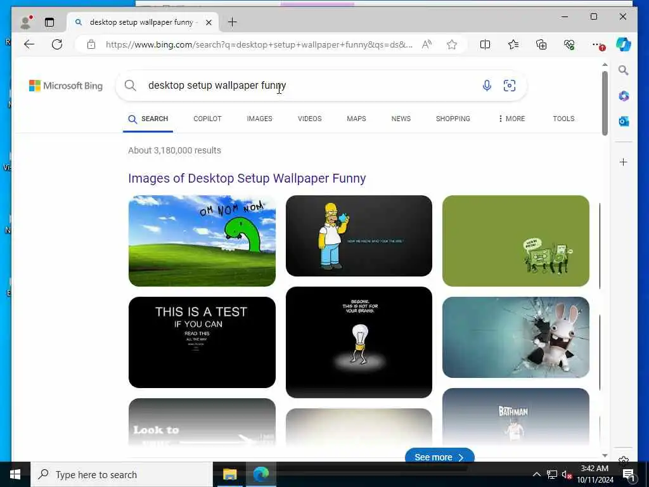The height and width of the screenshot is (487, 649).
Task: Click the Bing search magnifier icon
Action: pos(130,86)
